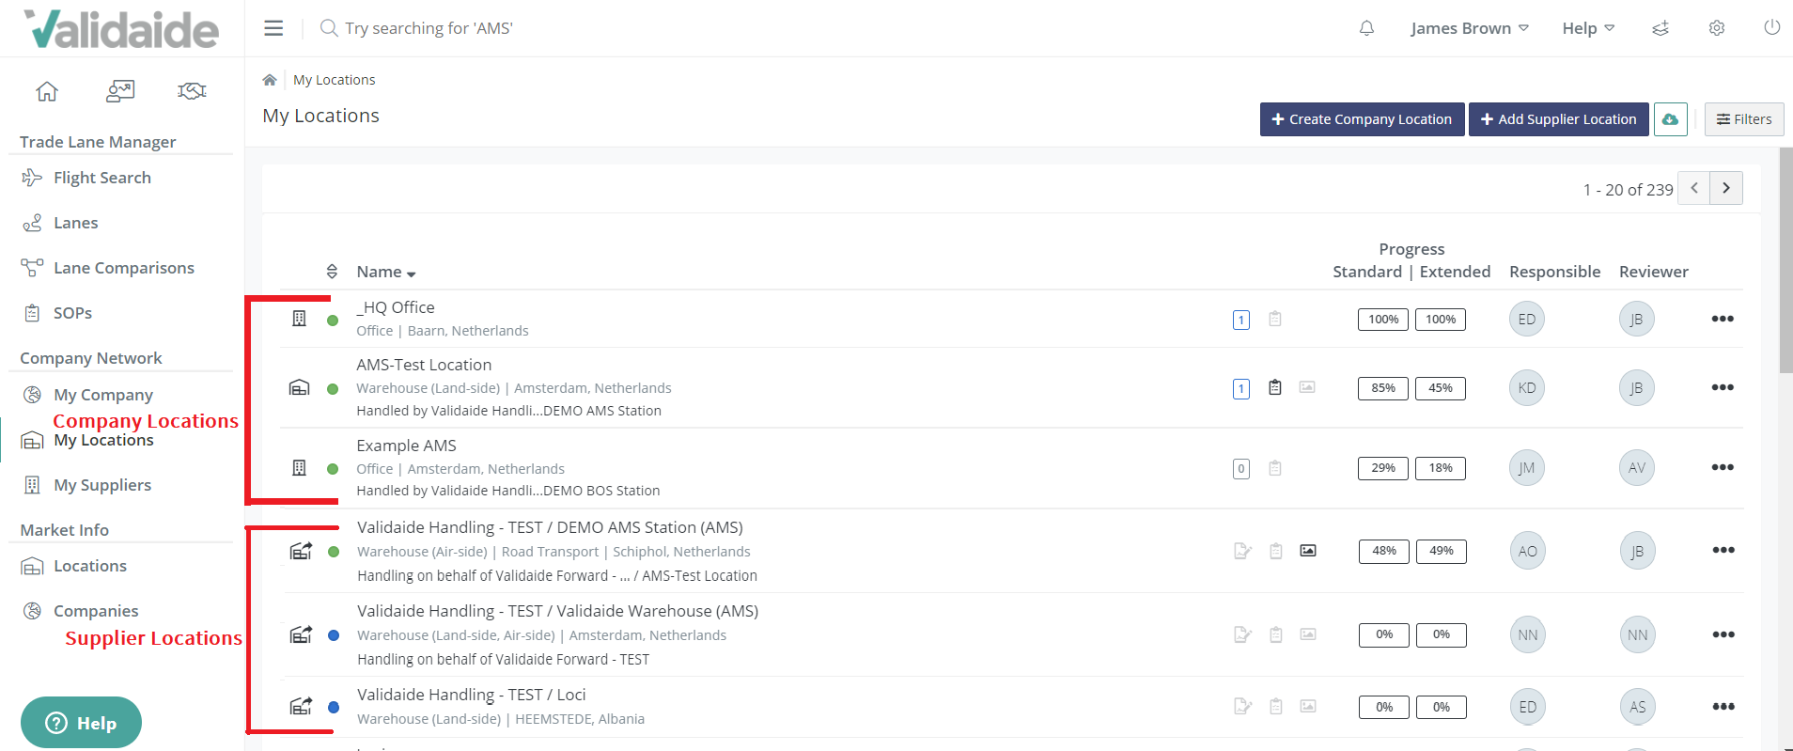Select Flight Search in the sidebar
The image size is (1793, 751).
coord(101,178)
